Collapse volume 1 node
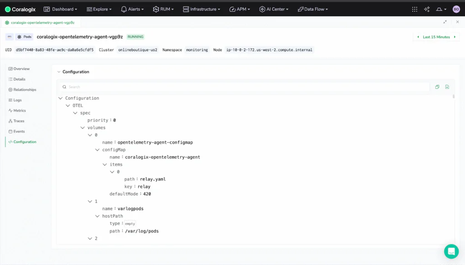The width and height of the screenshot is (465, 265). 90,201
